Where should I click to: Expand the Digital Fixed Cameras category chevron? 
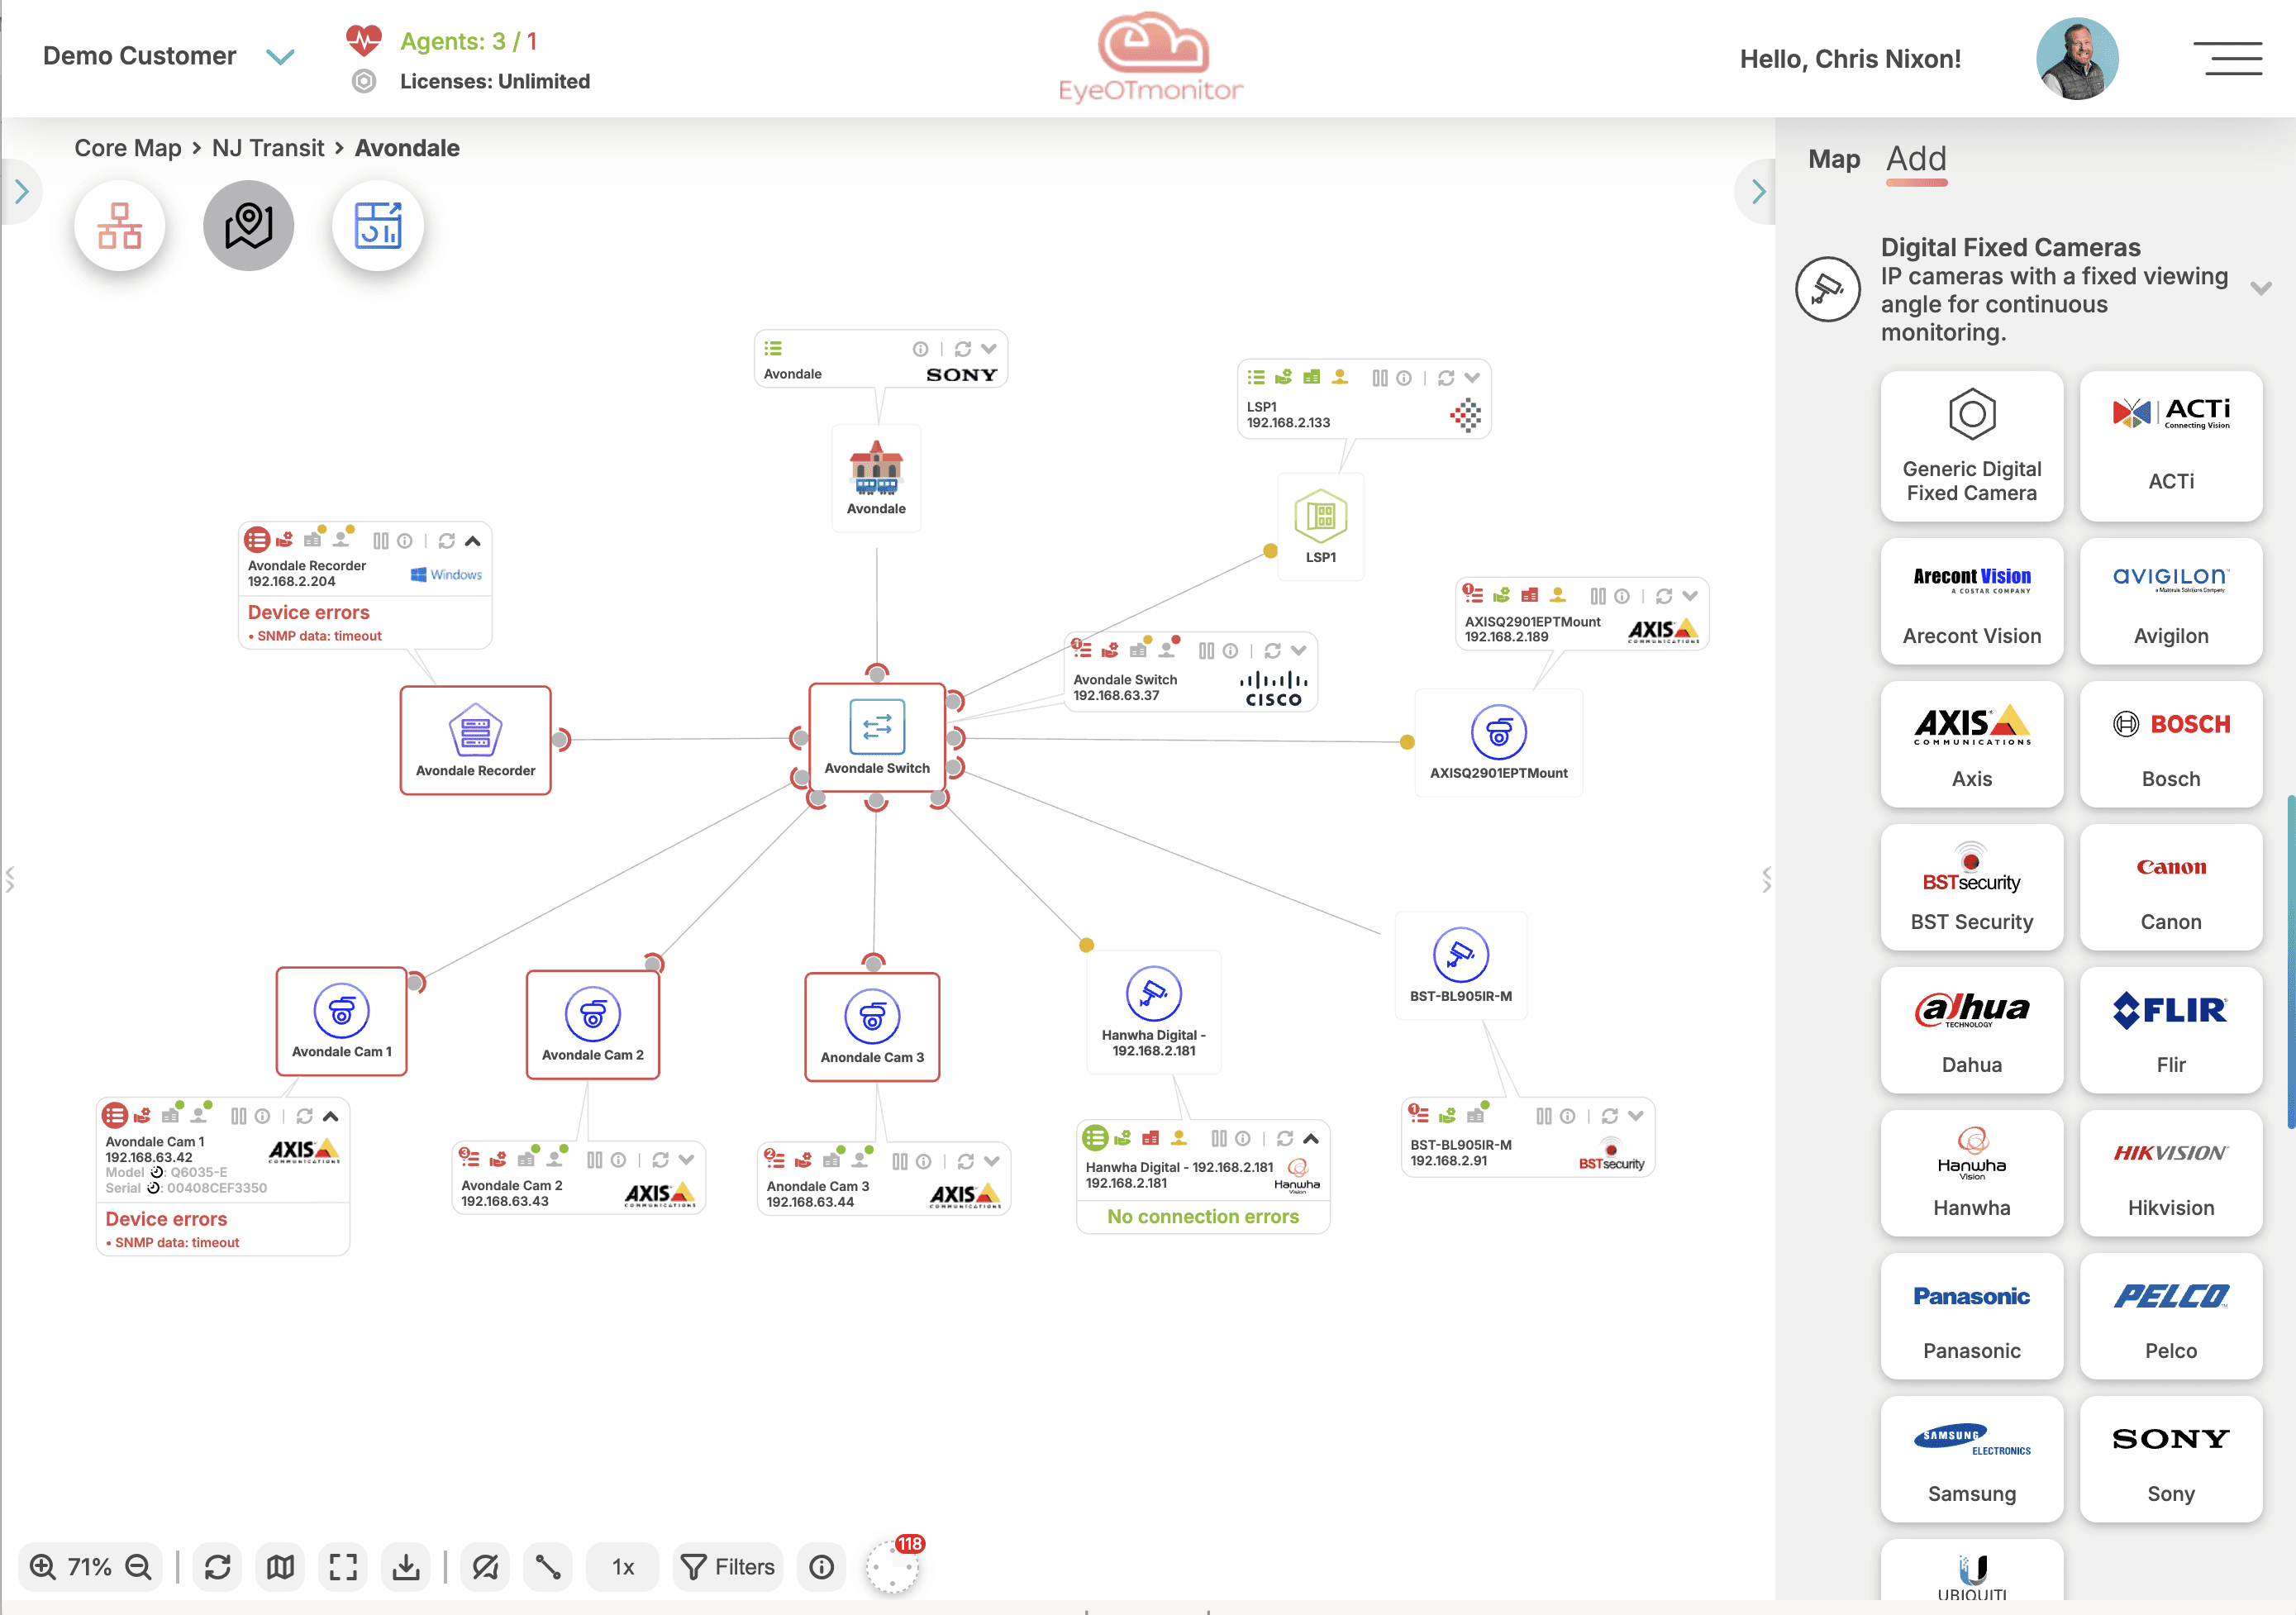click(2260, 289)
